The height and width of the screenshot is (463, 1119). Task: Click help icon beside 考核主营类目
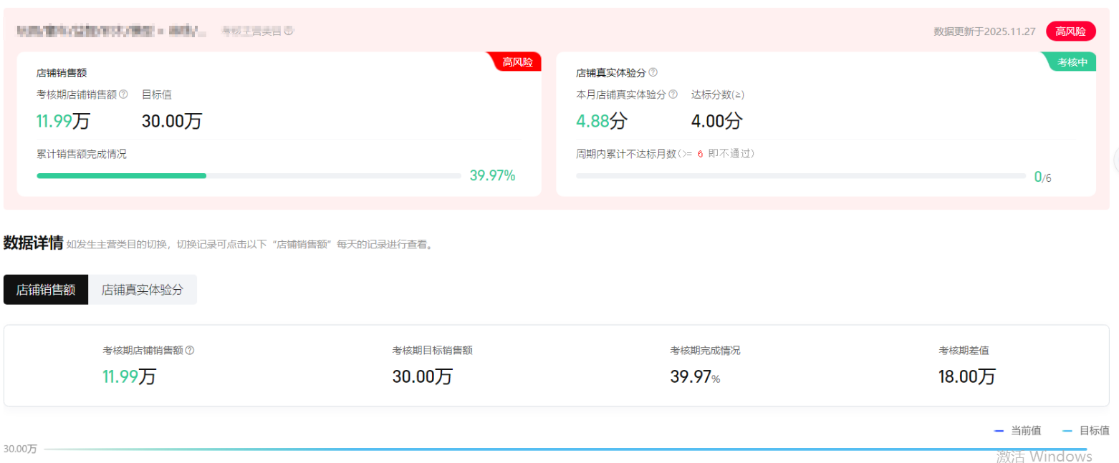point(289,31)
